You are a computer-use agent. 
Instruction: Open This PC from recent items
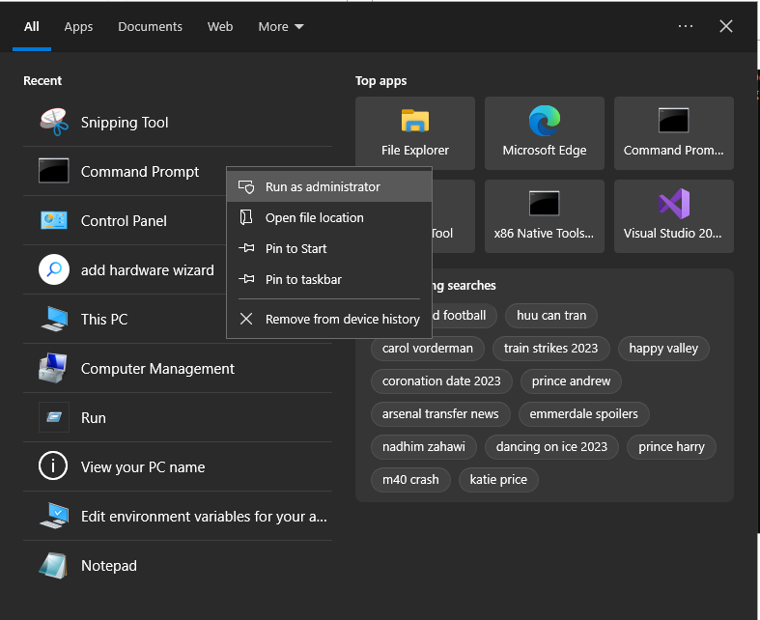[104, 320]
